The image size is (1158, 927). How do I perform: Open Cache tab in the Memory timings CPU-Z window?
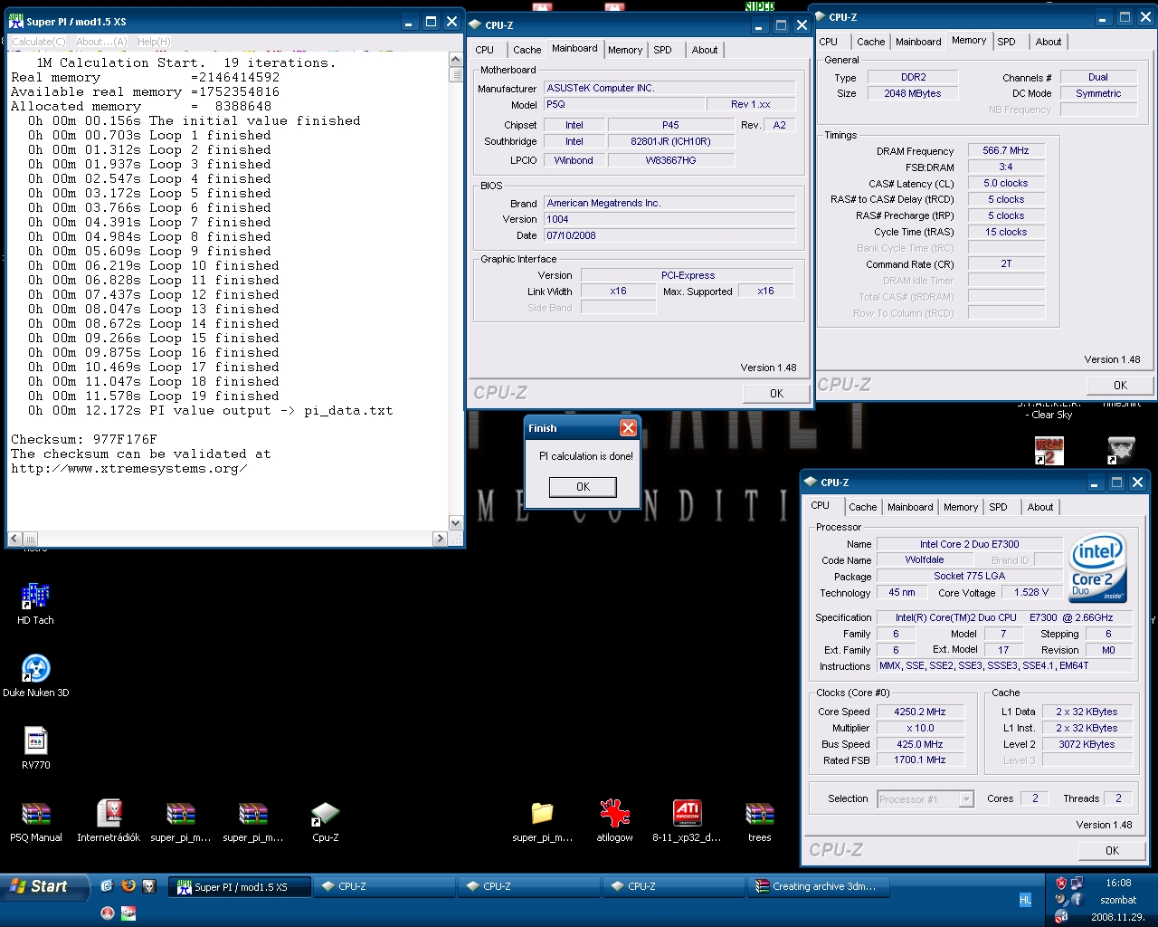(870, 42)
